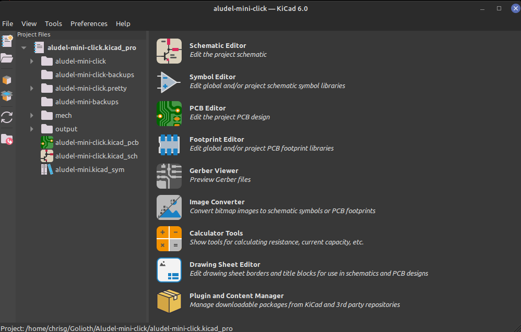Open the View menu
The width and height of the screenshot is (521, 332).
click(x=29, y=23)
